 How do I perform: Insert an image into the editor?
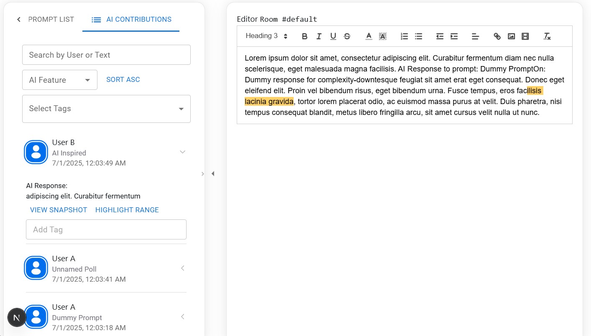tap(511, 36)
